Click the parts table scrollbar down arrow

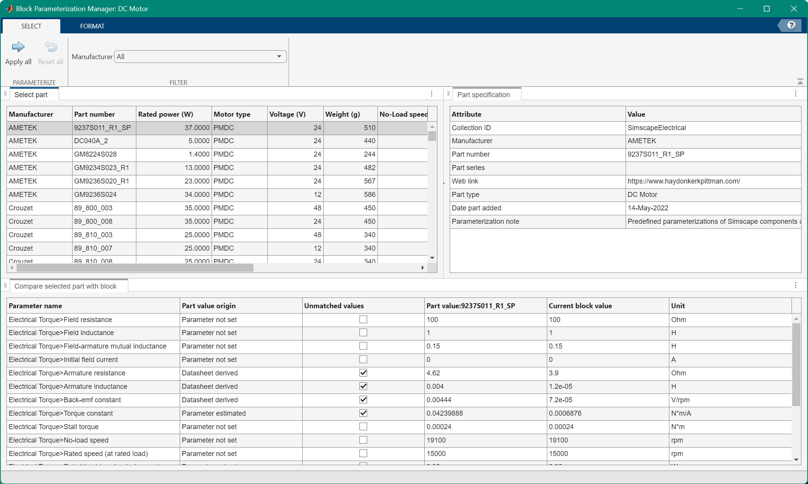[x=432, y=258]
